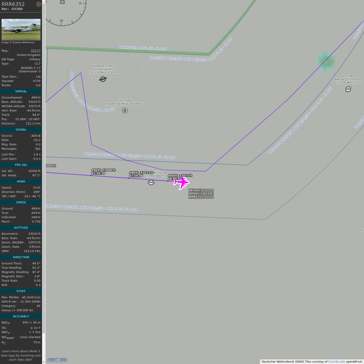
Task: Click the 1 NM map scale bar
Action: (57, 360)
